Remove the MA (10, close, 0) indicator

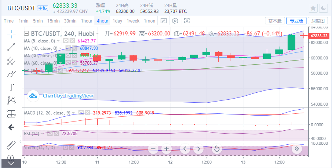[74, 48]
